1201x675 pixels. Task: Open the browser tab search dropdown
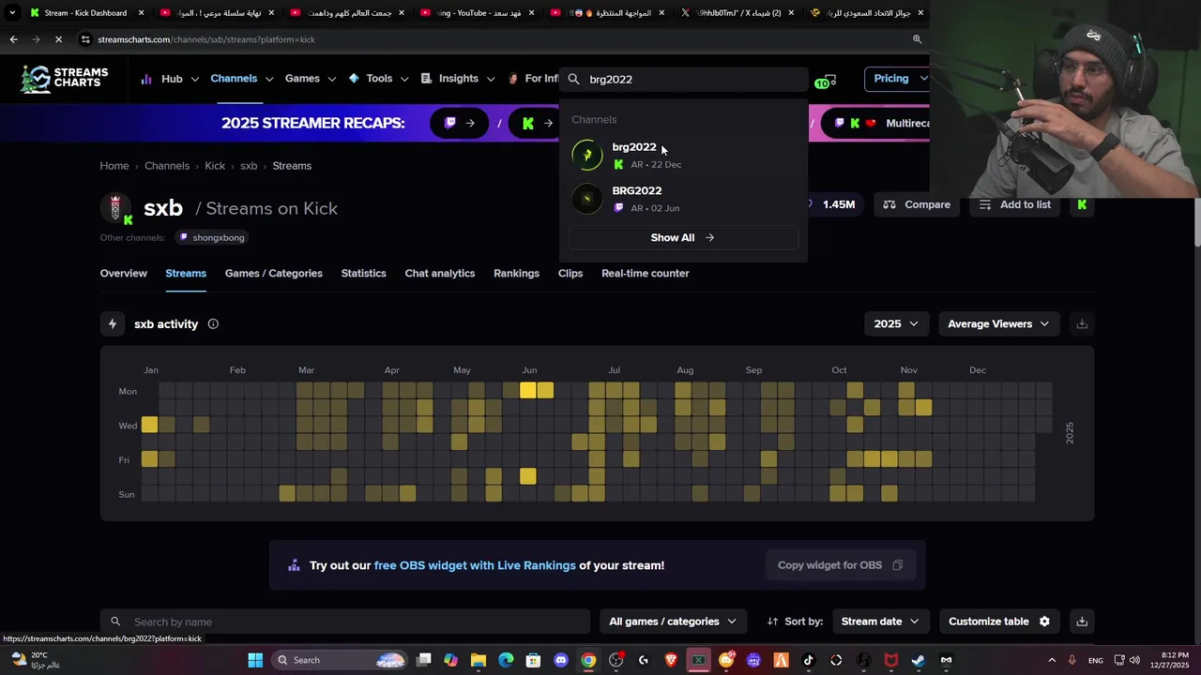point(12,13)
